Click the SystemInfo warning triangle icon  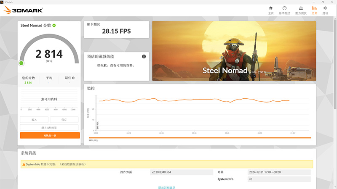pyautogui.click(x=24, y=164)
